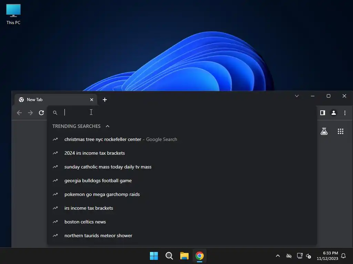This screenshot has height=264, width=353.
Task: Click trending icon beside 2024 irs income tax
Action: coord(55,153)
